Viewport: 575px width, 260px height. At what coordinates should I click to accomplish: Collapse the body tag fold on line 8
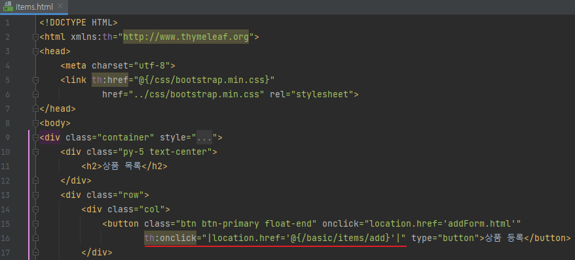[x=35, y=123]
